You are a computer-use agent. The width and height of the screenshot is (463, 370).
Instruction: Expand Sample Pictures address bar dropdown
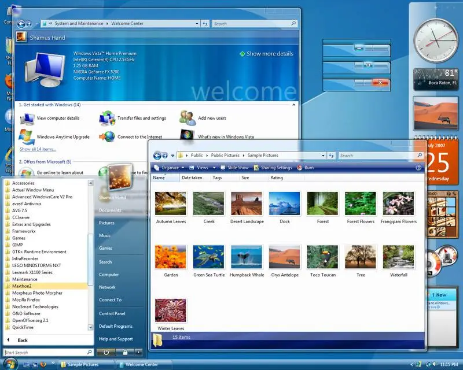[323, 156]
